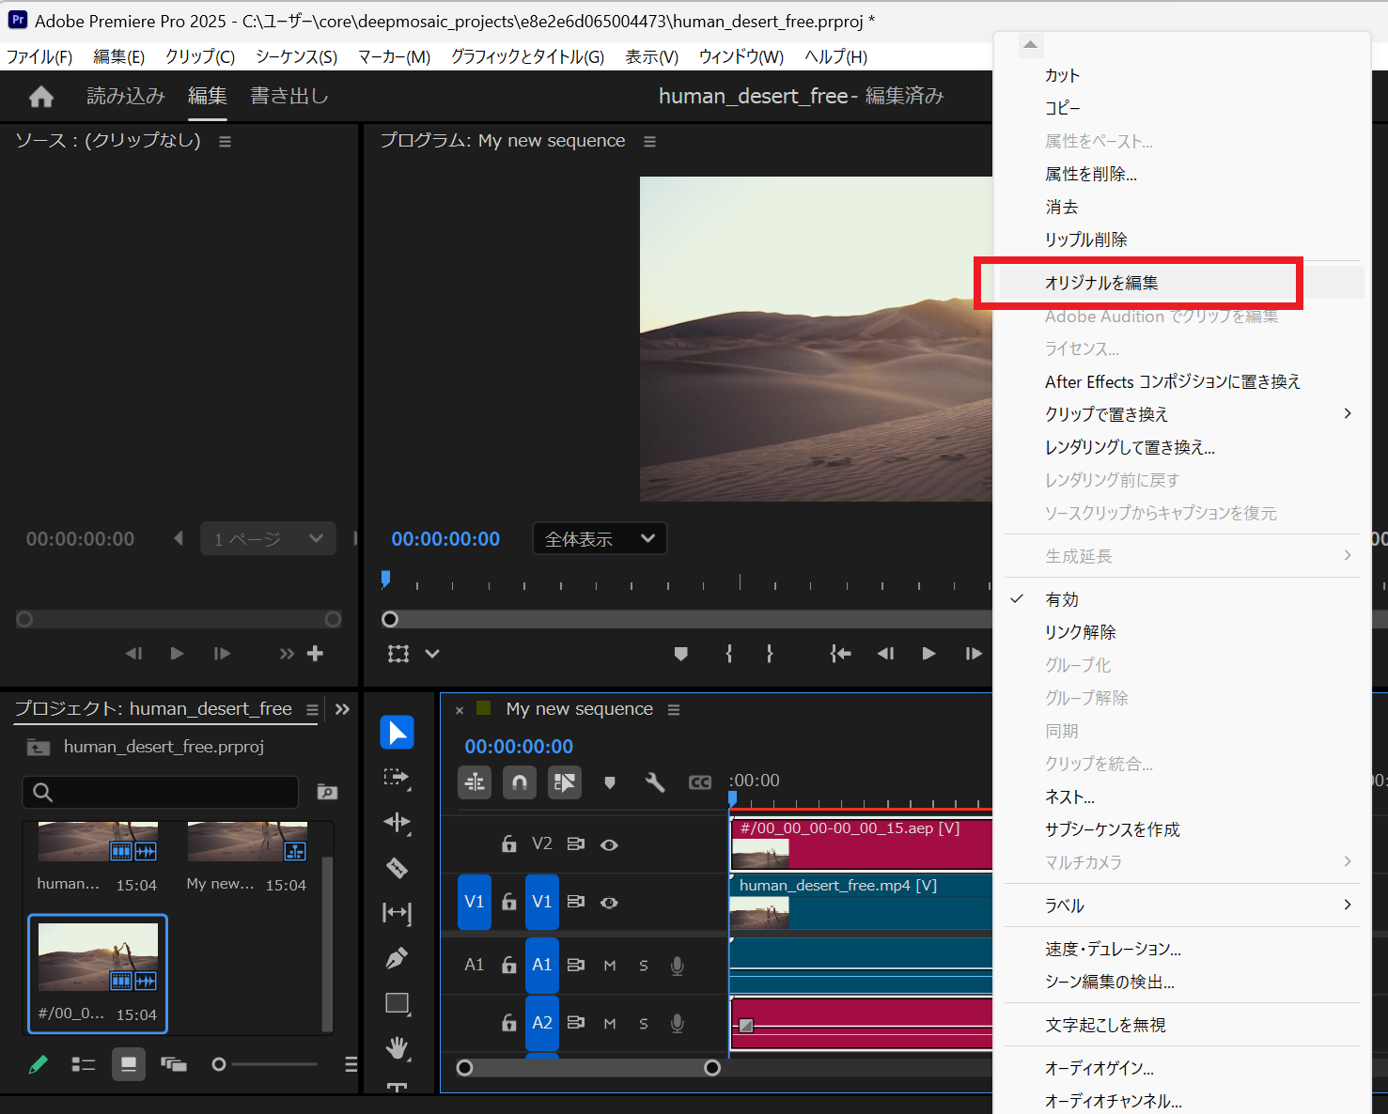Step back one frame in Program monitor
The width and height of the screenshot is (1388, 1114).
coord(885,654)
